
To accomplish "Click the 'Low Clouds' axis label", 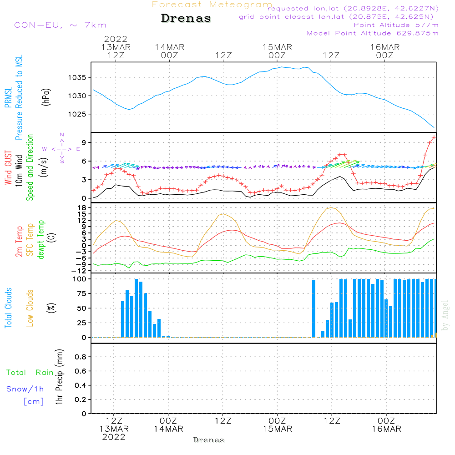I will coord(30,308).
